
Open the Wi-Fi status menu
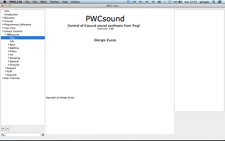pyautogui.click(x=170, y=2)
